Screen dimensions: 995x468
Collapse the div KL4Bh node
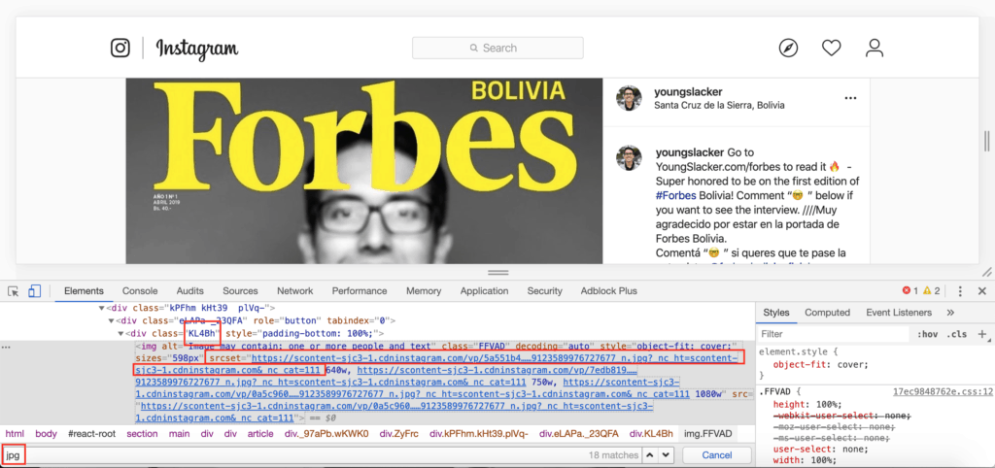121,333
